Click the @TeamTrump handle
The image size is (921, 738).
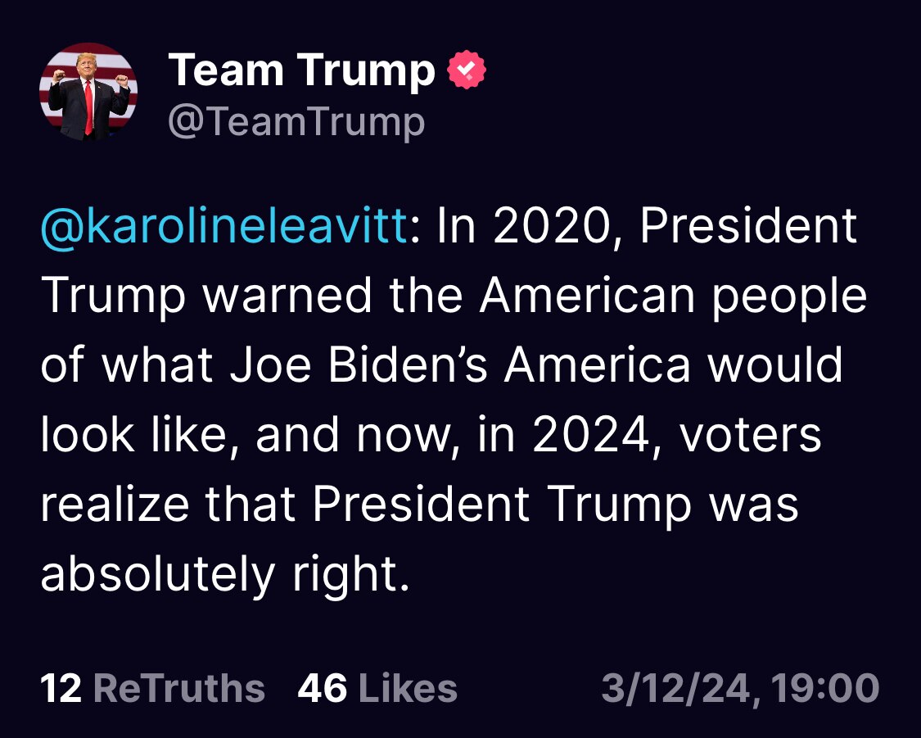click(299, 121)
